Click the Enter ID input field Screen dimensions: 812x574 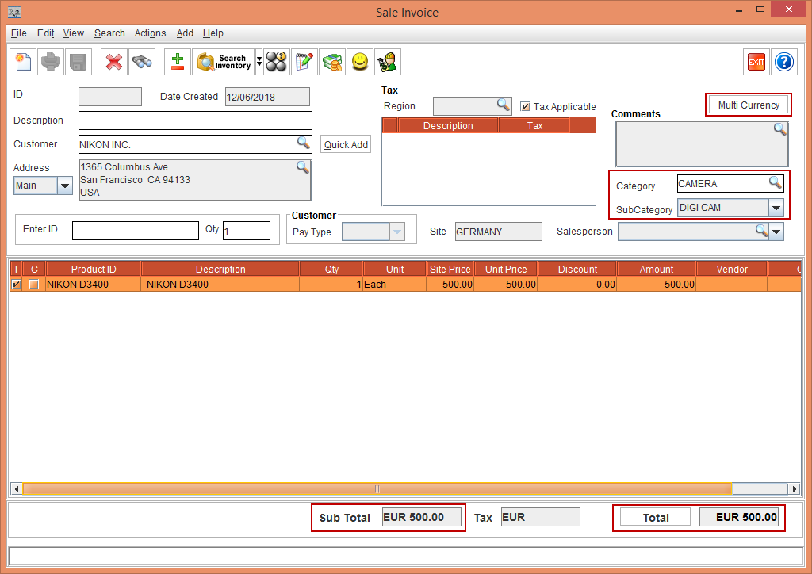(x=136, y=231)
